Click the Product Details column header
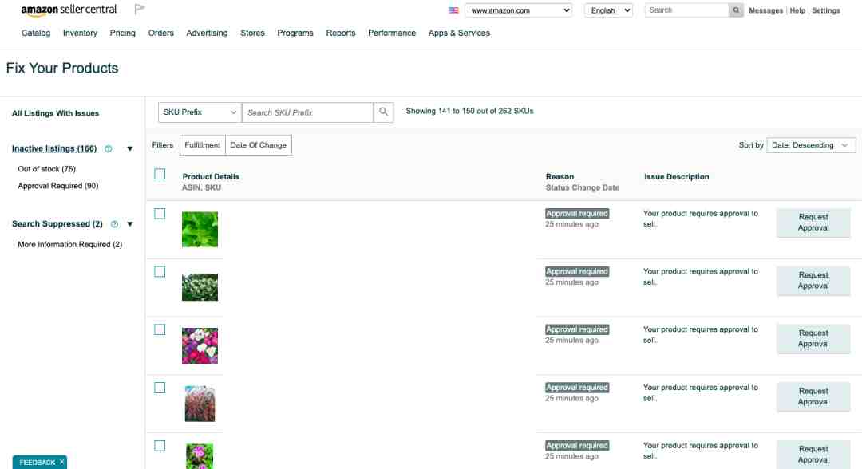 point(211,177)
